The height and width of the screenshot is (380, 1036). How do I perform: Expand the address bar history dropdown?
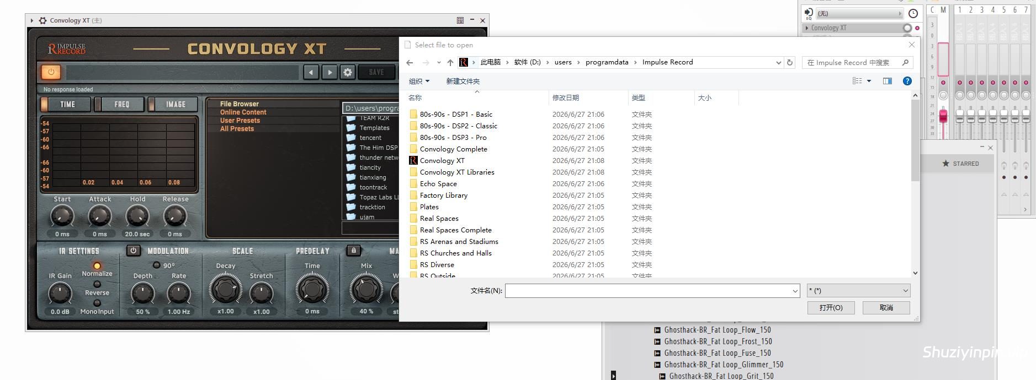point(778,62)
